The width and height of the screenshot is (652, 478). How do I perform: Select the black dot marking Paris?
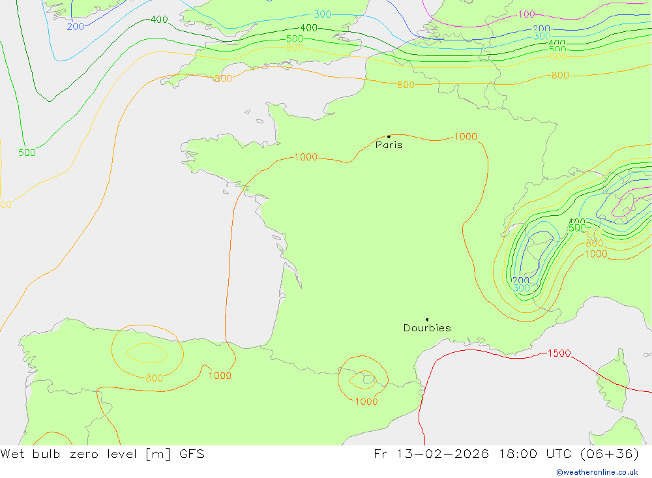pyautogui.click(x=389, y=136)
